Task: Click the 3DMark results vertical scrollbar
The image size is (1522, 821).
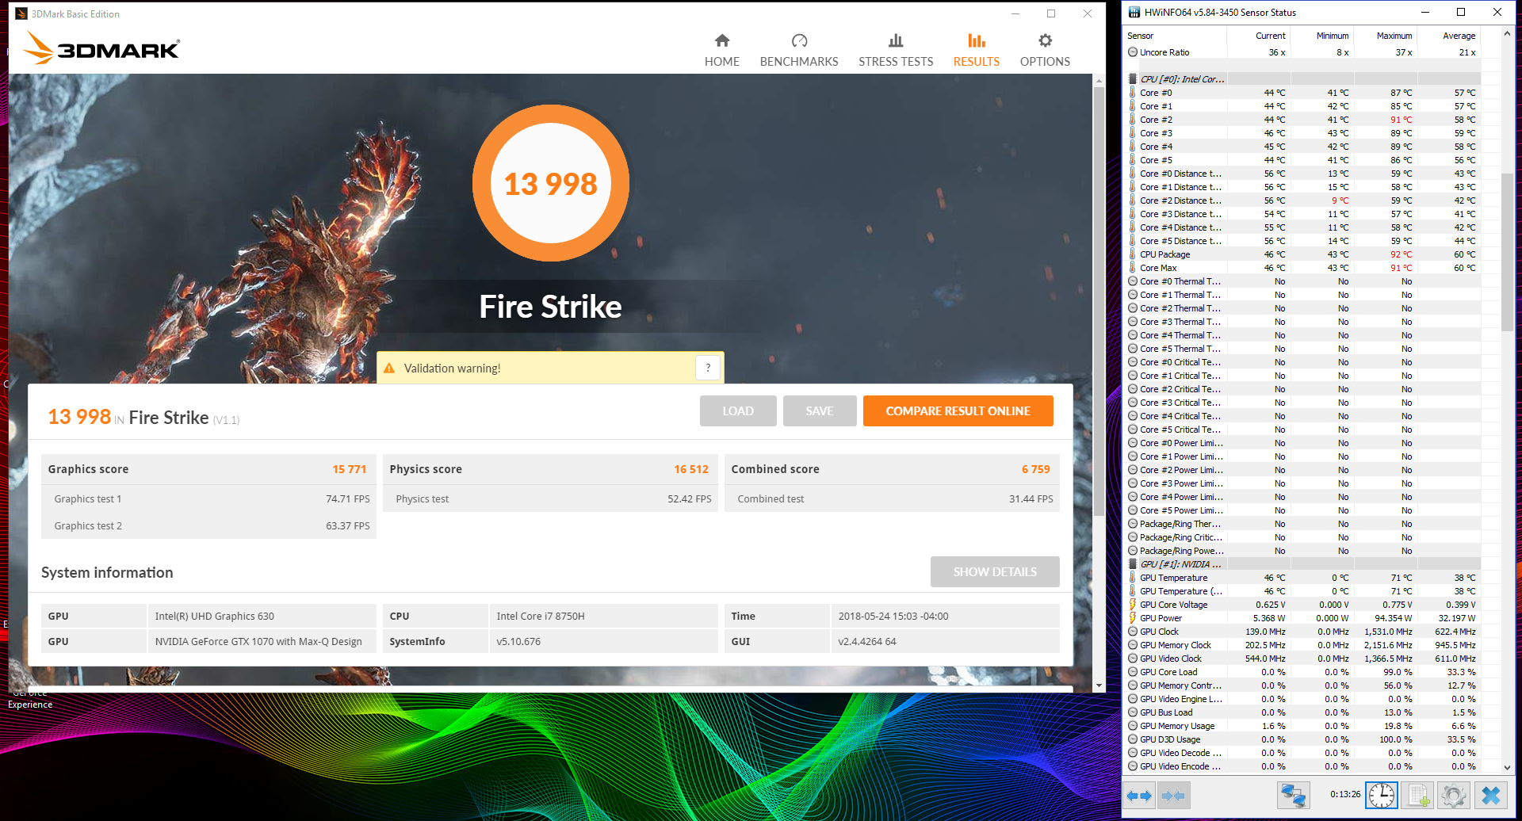Action: click(1099, 301)
